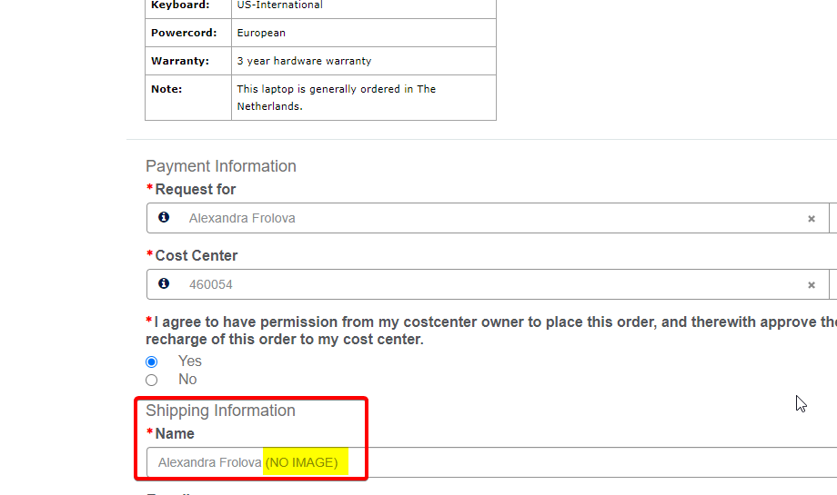The width and height of the screenshot is (837, 495).
Task: Click the Keyboard row label
Action: pyautogui.click(x=180, y=5)
